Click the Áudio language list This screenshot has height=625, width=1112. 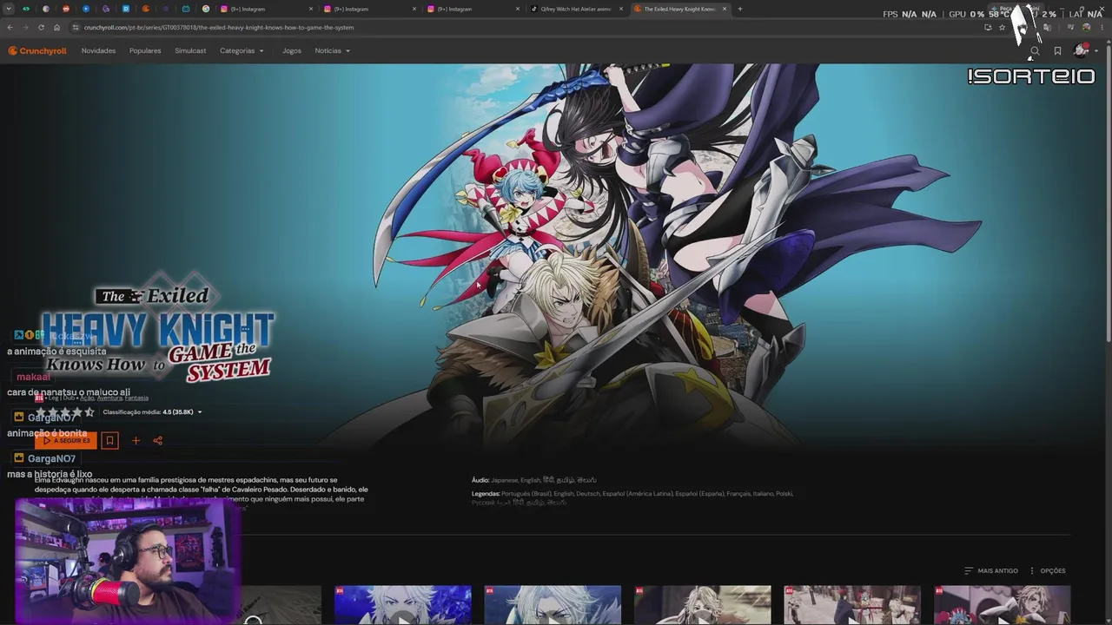(533, 480)
